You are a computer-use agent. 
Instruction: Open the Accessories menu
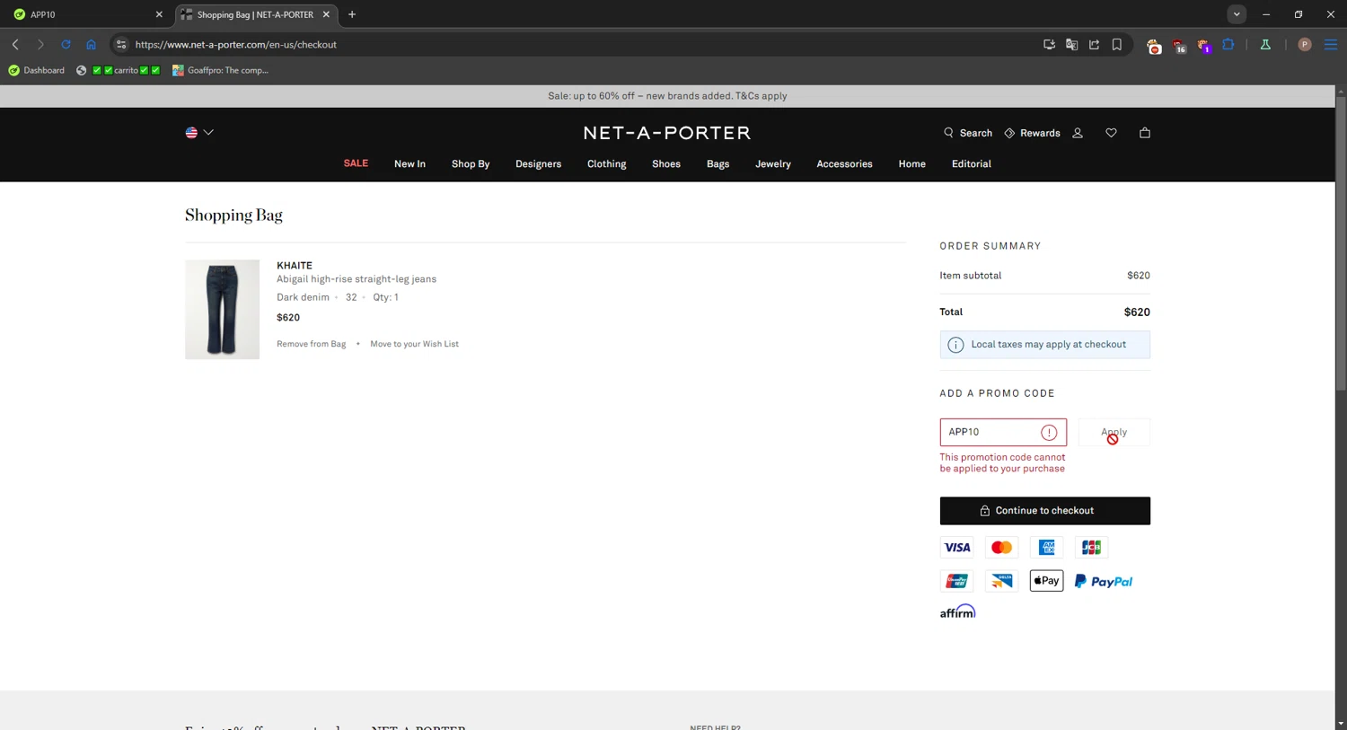click(844, 163)
